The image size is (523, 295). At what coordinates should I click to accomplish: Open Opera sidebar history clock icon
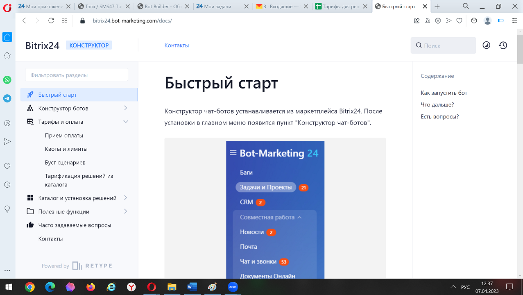[x=7, y=185]
